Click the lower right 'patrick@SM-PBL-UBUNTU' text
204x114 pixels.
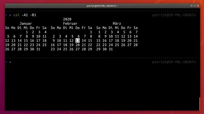[174, 62]
